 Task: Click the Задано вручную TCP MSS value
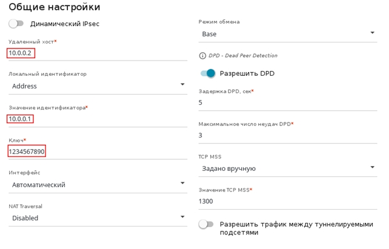(229, 168)
